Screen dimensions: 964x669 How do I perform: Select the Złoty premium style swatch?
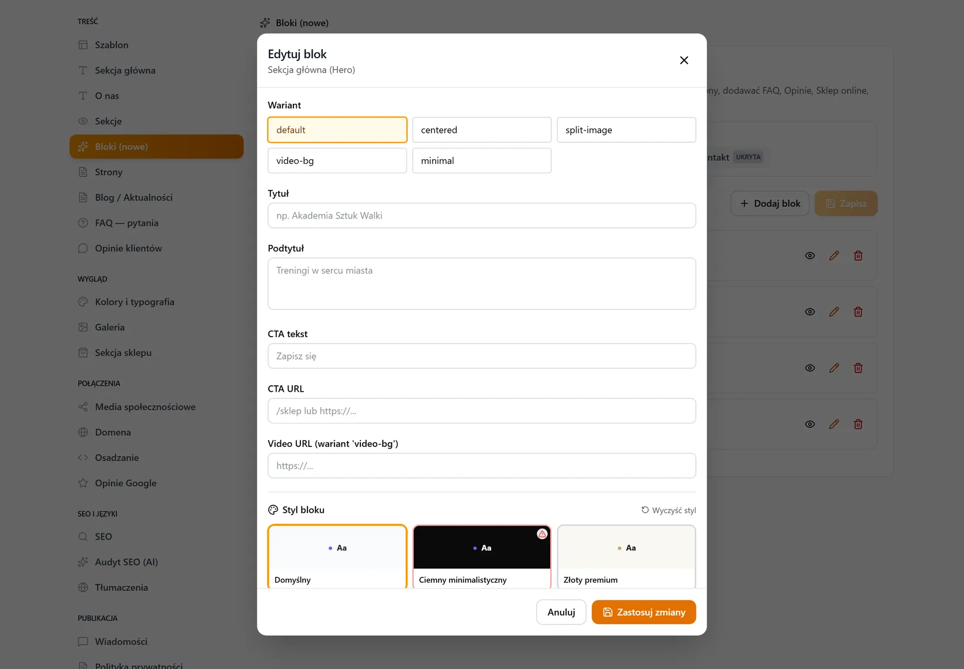[x=627, y=556]
